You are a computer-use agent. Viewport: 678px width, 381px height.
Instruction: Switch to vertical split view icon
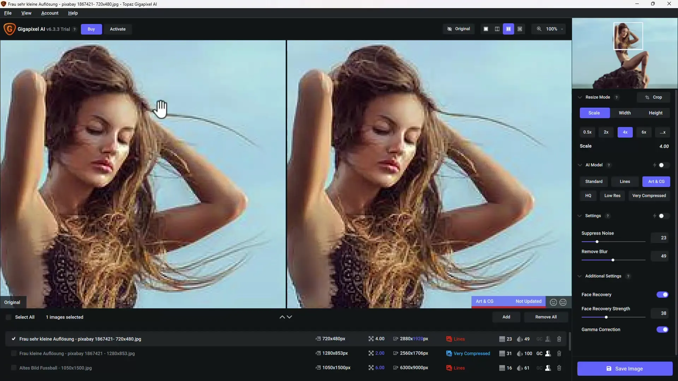click(497, 29)
